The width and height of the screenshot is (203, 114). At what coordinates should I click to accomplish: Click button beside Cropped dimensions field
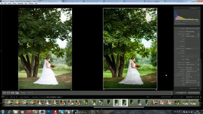click(198, 69)
